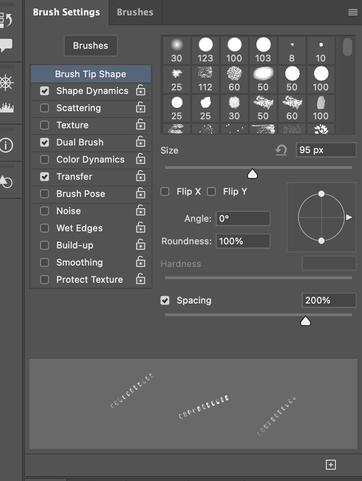The image size is (362, 481).
Task: Click the lock icon beside Noise
Action: [x=141, y=210]
